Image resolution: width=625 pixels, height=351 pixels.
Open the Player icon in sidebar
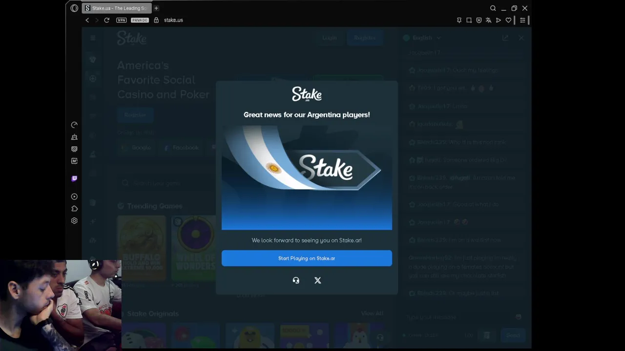74,196
